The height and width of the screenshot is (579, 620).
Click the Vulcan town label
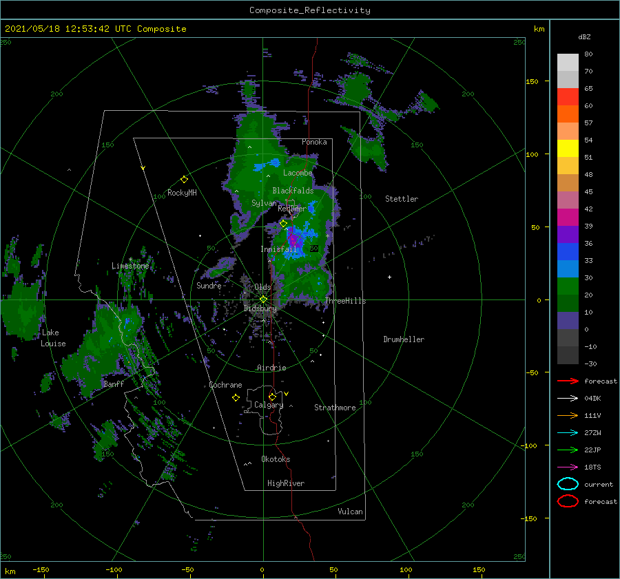tap(350, 512)
